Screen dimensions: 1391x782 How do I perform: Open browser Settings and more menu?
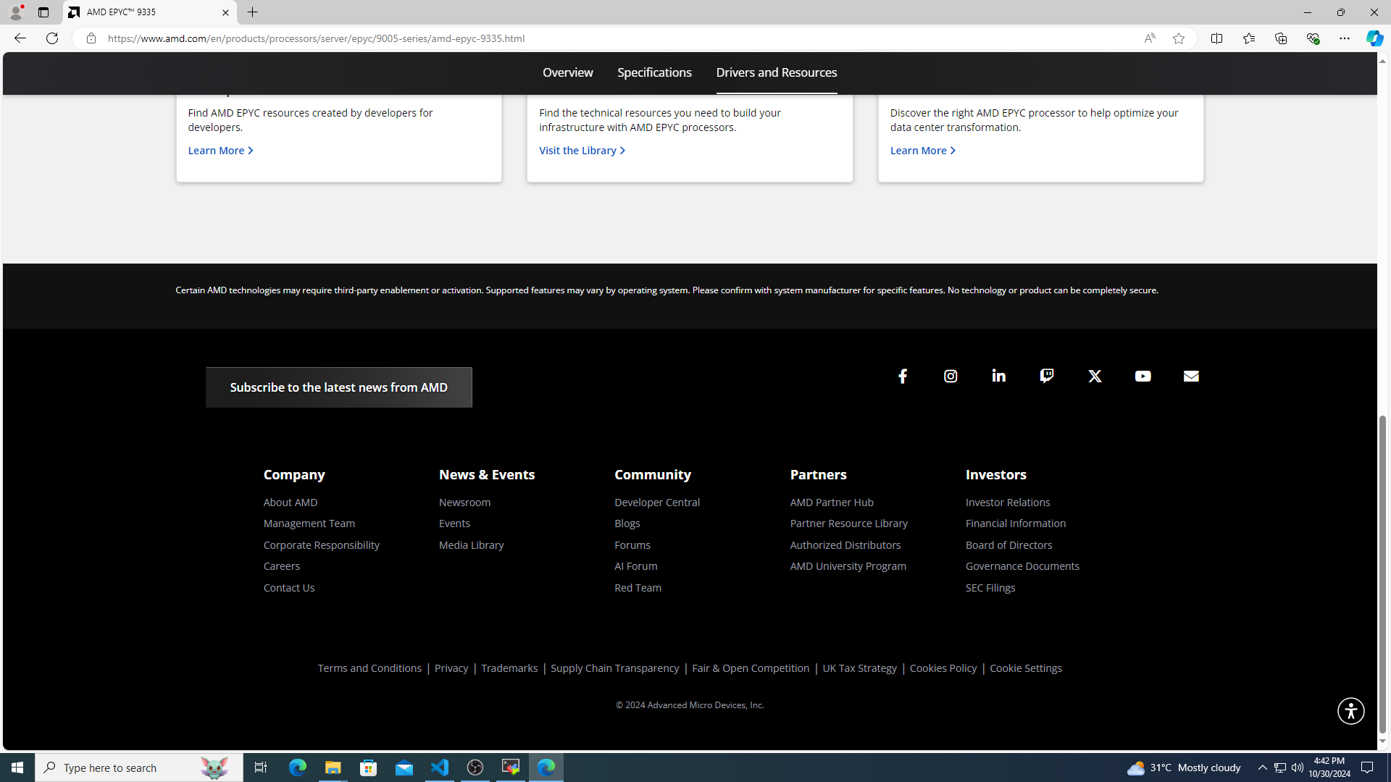[1344, 38]
